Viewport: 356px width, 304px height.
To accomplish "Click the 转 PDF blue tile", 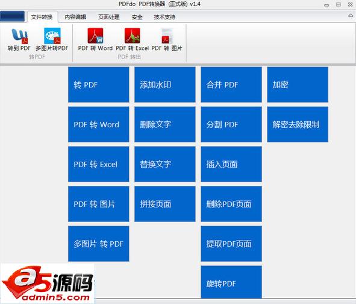I will pyautogui.click(x=99, y=84).
